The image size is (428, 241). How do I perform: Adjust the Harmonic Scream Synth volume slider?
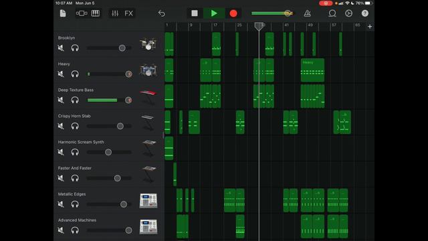[x=109, y=152]
